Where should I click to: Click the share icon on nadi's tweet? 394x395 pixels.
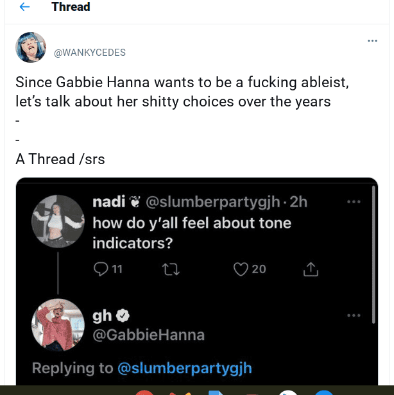click(311, 269)
